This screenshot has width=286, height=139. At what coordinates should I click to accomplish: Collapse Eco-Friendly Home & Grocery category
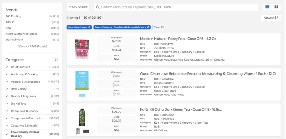pyautogui.click(x=7, y=134)
